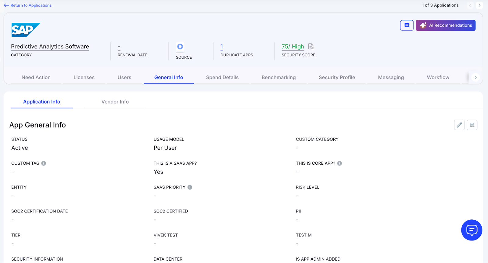Open the comments chat icon button
The image size is (488, 263).
tap(407, 25)
